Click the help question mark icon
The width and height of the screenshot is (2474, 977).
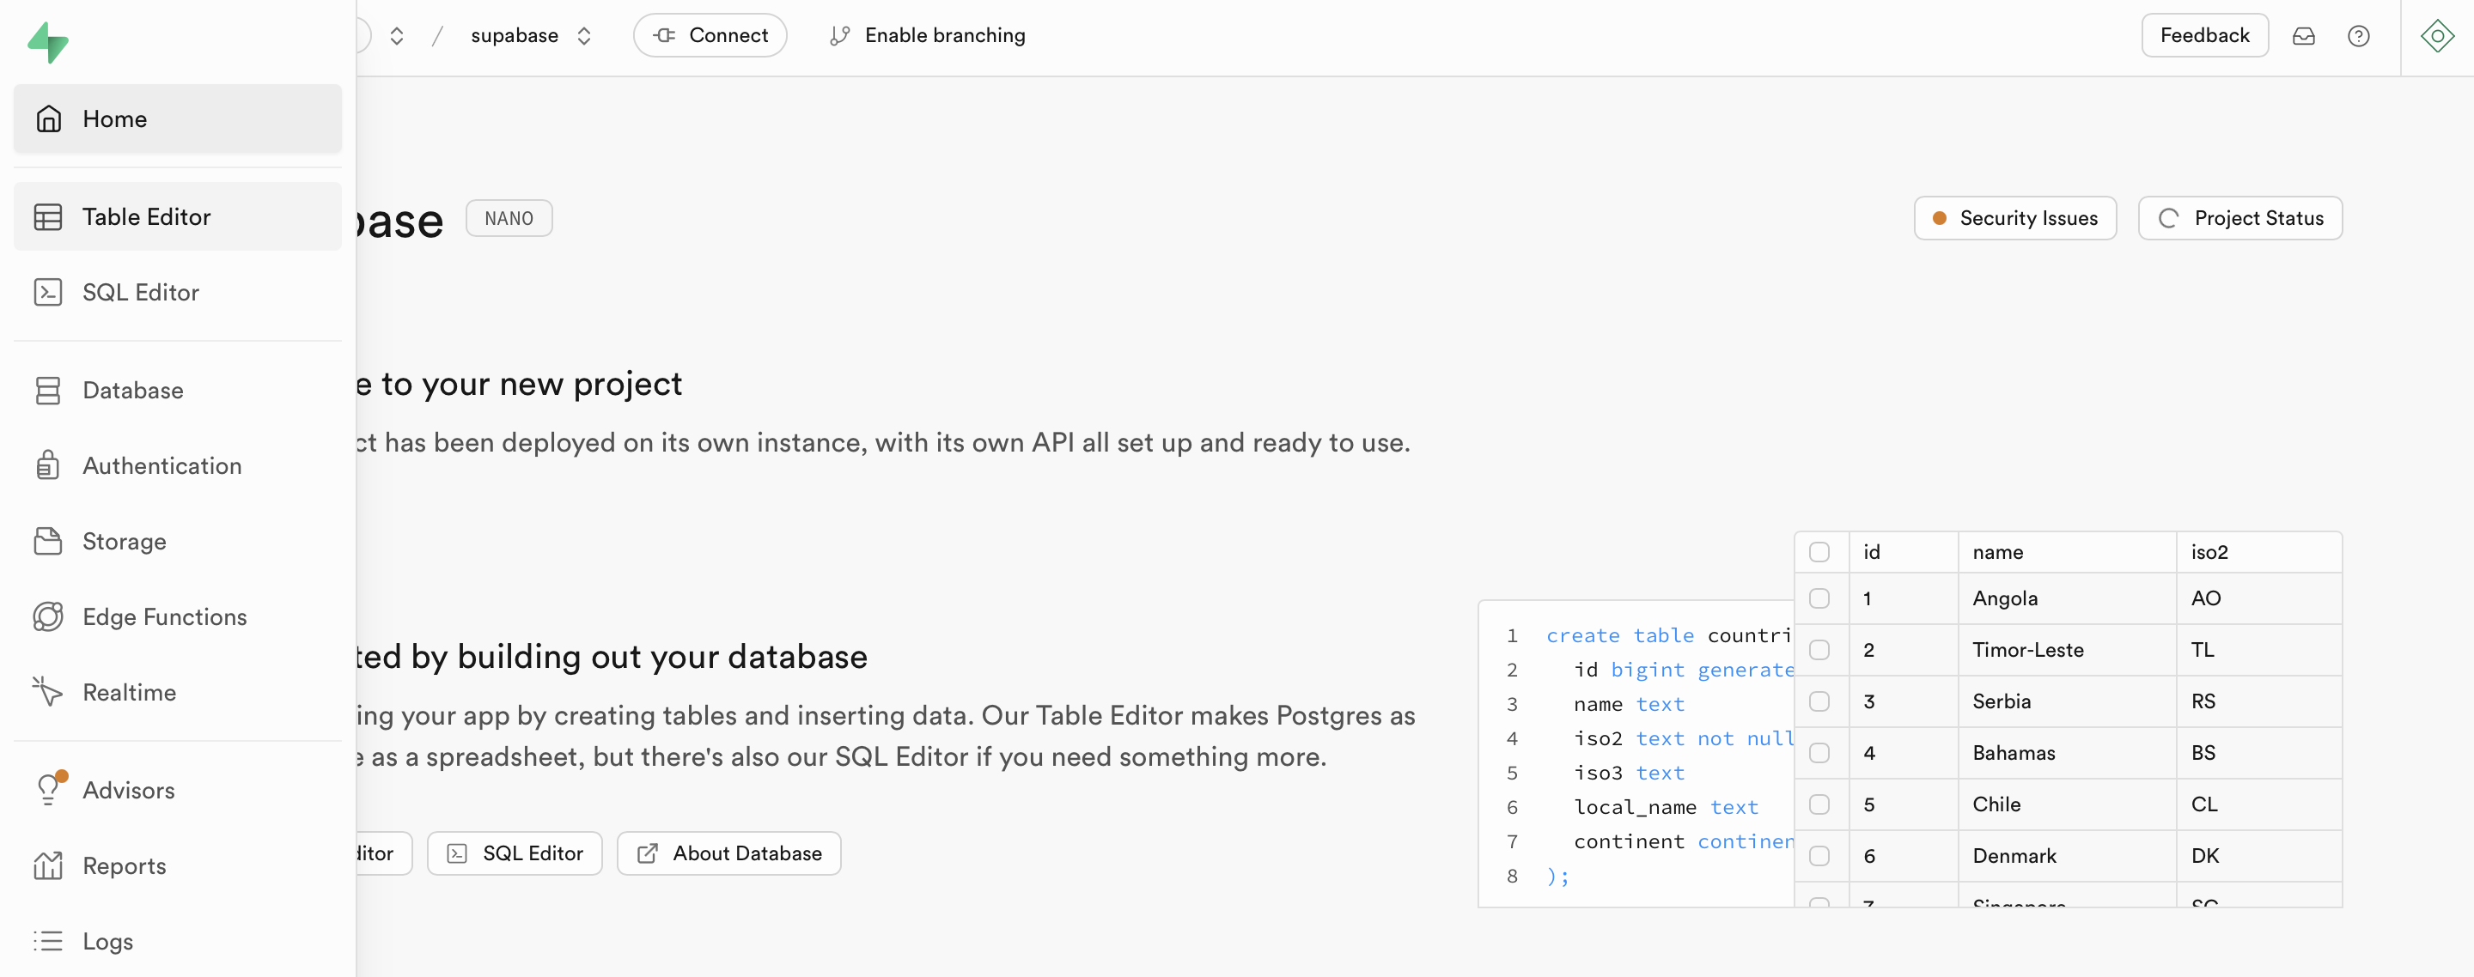coord(2358,35)
